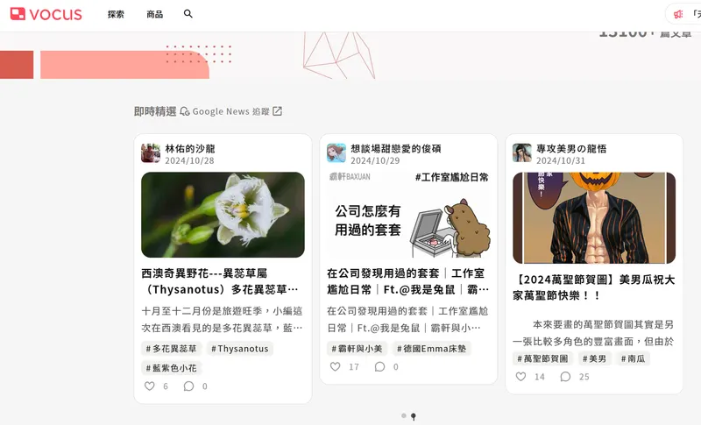
Task: Open the 25 comments on the Halloween post
Action: [565, 377]
